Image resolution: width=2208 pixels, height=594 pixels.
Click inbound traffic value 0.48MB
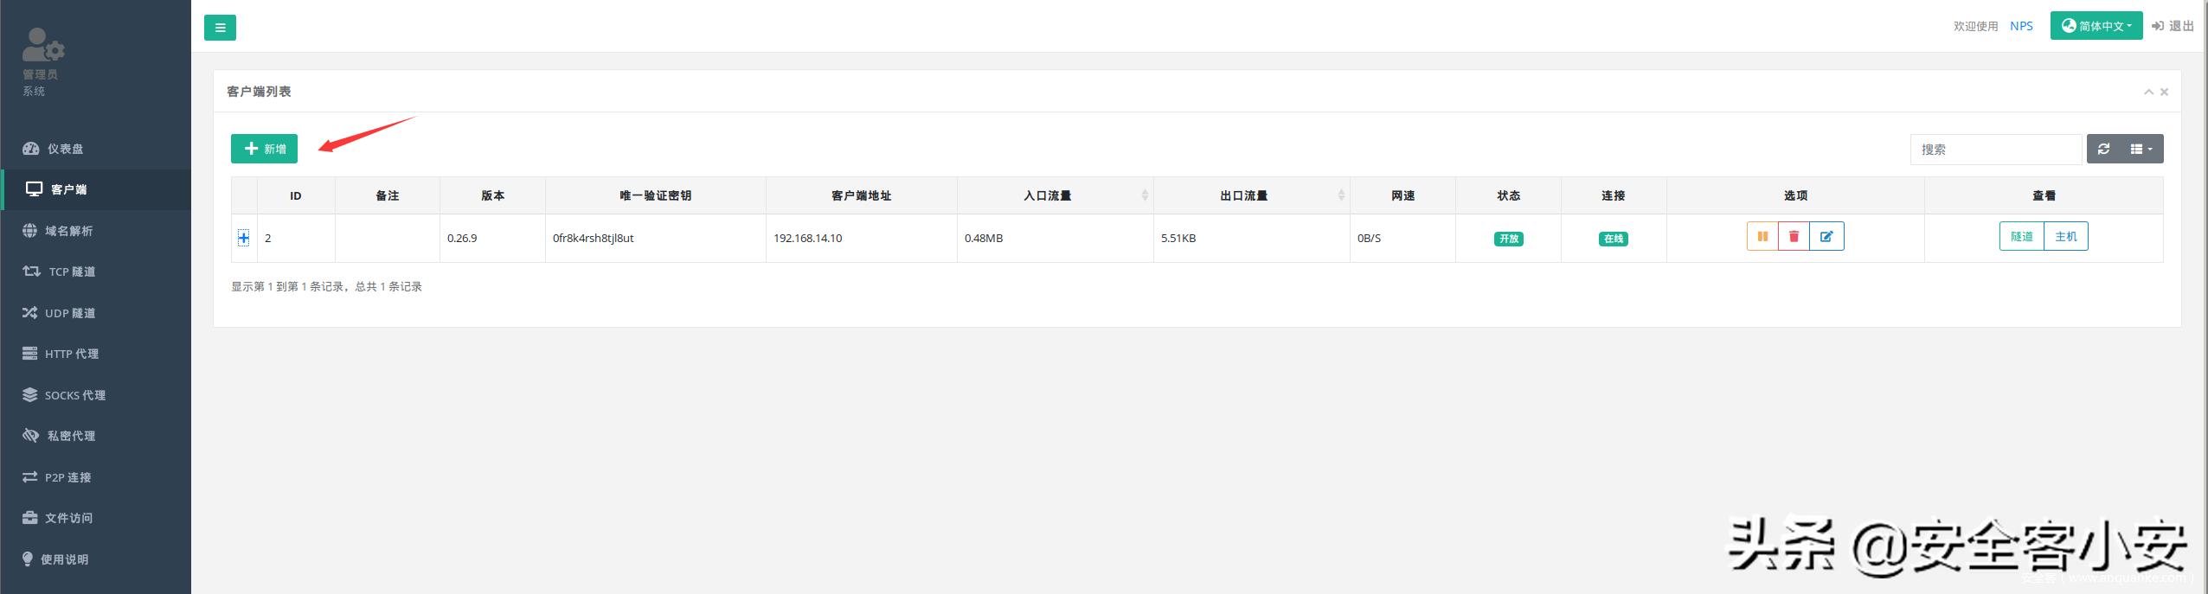pos(984,238)
